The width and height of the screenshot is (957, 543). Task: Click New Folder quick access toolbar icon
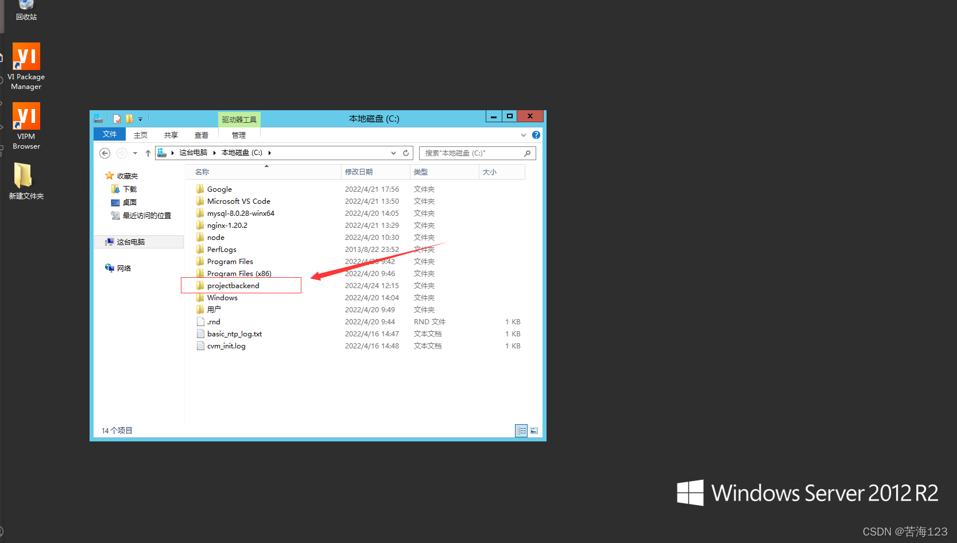tap(129, 119)
